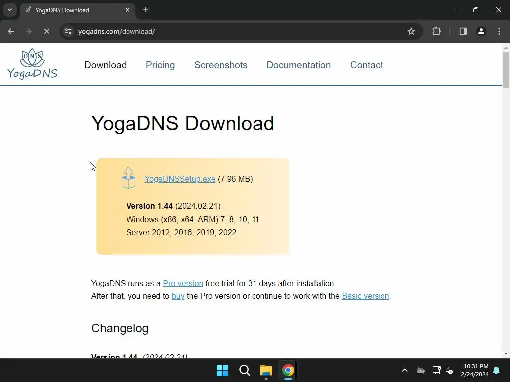Open the Documentation page
Screen dimensions: 510x382
[299, 65]
